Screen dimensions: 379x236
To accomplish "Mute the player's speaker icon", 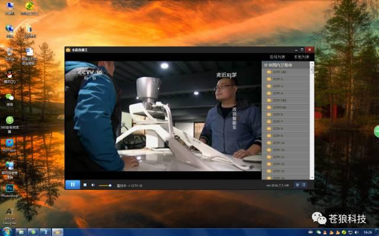I will point(92,185).
